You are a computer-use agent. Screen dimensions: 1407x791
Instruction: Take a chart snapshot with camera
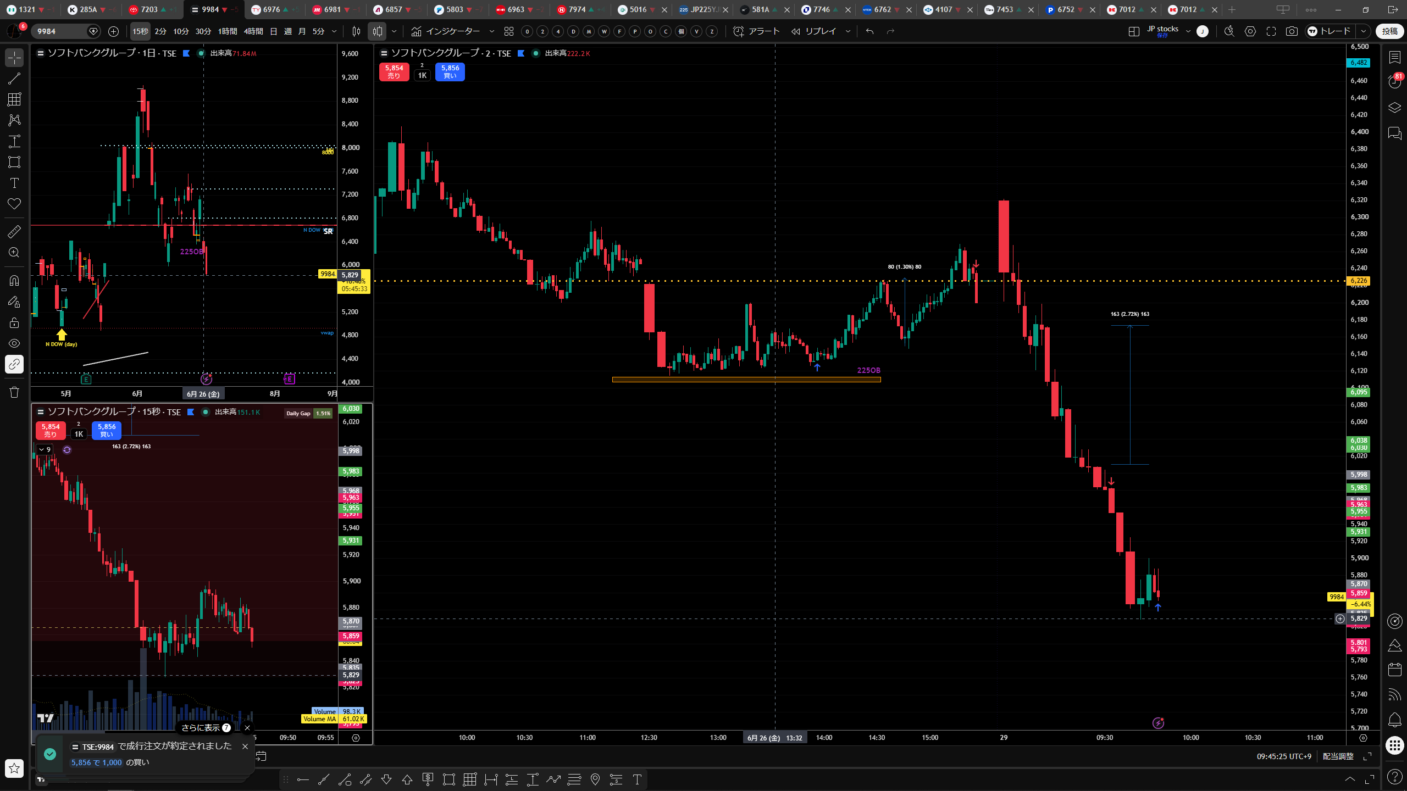click(1292, 31)
